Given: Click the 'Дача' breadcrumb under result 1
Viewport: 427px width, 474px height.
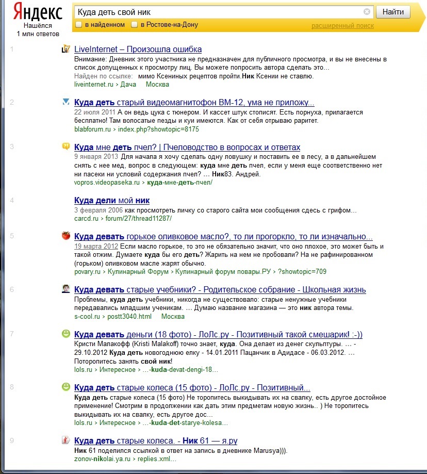Looking at the screenshot, I should pyautogui.click(x=128, y=85).
